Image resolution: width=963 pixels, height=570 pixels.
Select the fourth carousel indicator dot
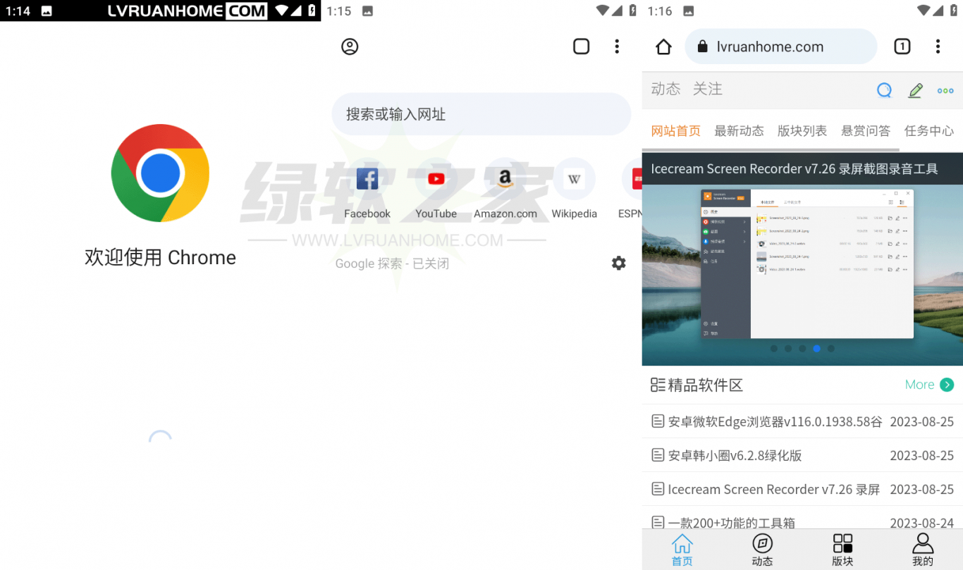click(816, 349)
